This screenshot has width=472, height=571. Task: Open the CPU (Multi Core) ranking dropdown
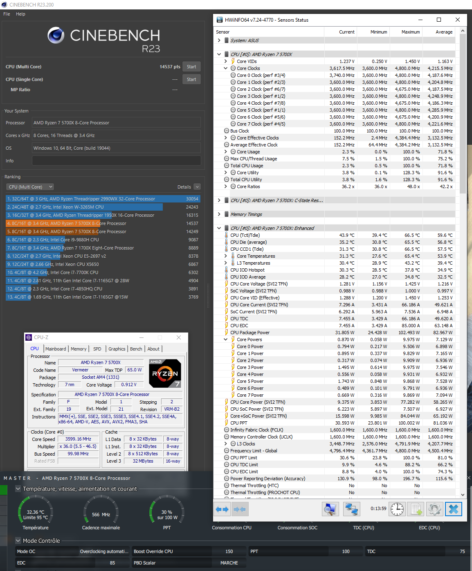30,187
